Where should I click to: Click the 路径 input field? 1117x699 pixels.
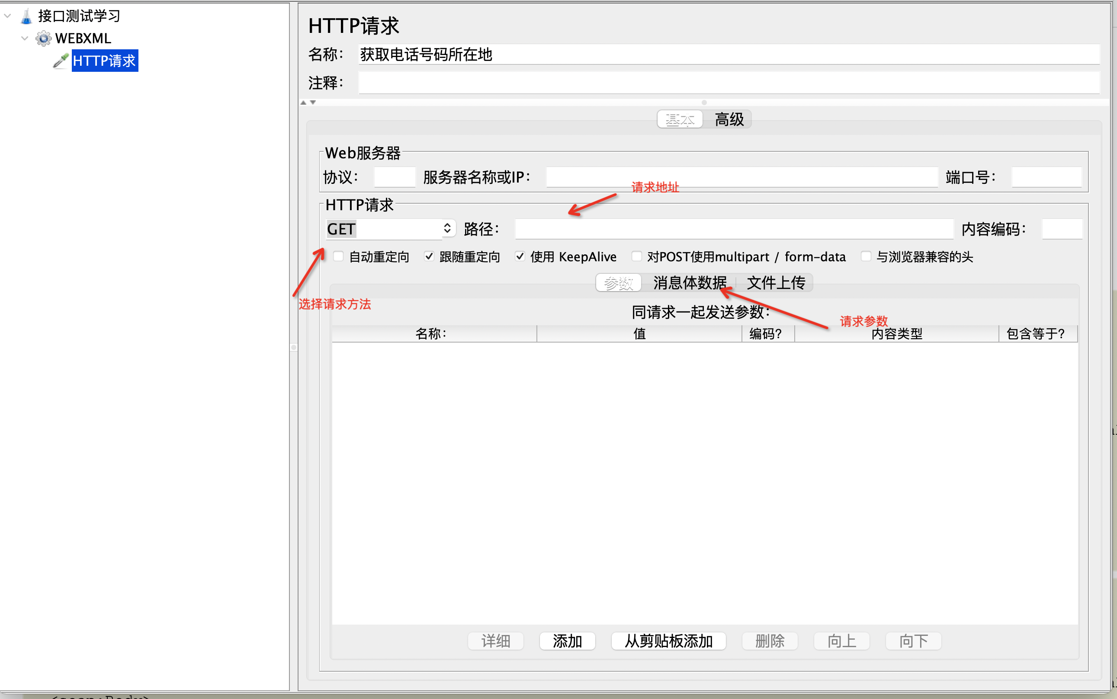(x=734, y=229)
